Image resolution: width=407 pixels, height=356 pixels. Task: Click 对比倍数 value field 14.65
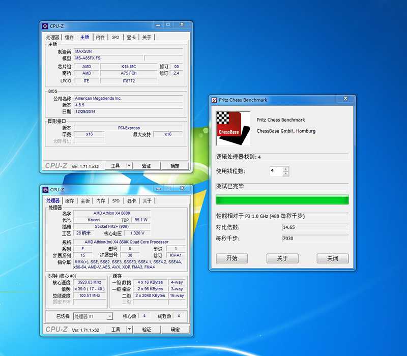315,227
